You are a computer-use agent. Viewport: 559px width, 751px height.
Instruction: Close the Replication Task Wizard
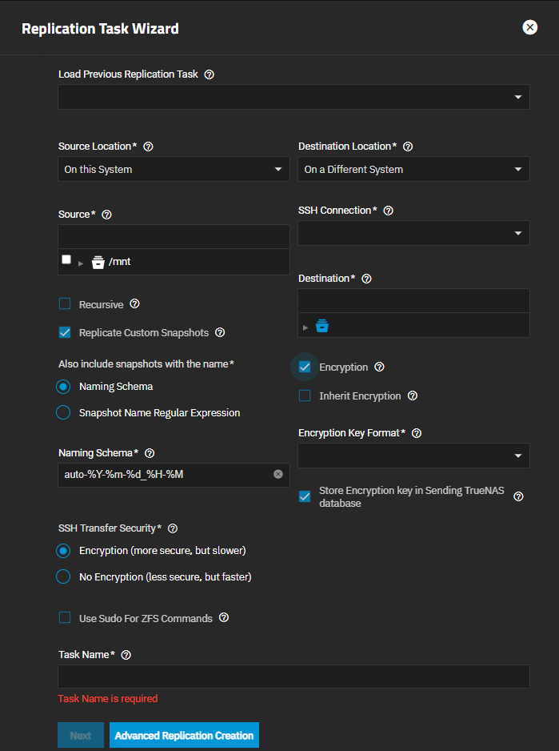click(x=529, y=27)
